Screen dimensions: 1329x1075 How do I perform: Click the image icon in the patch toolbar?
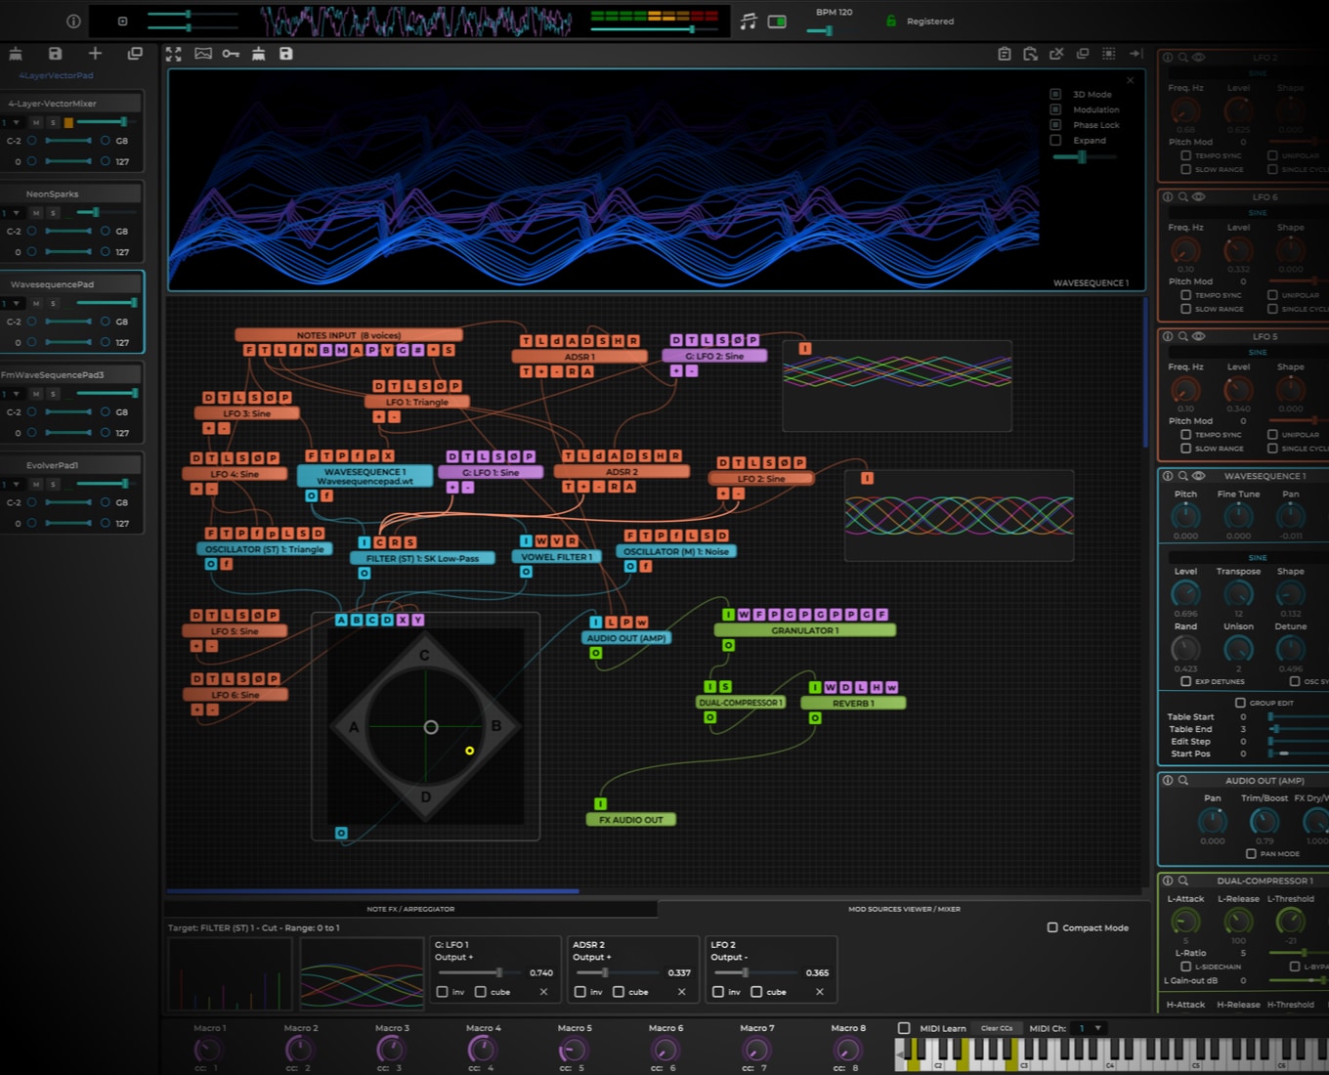pos(203,54)
